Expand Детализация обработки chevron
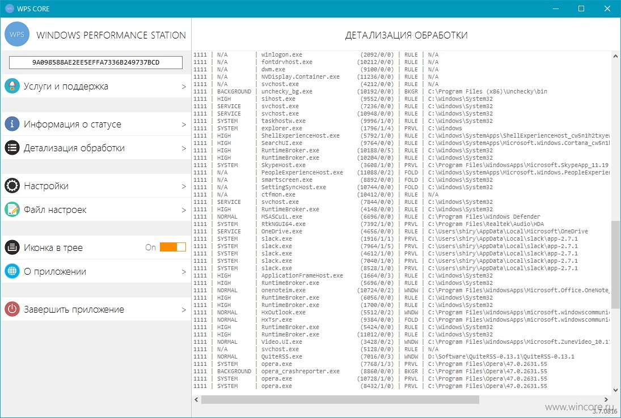The height and width of the screenshot is (418, 621). coord(184,148)
